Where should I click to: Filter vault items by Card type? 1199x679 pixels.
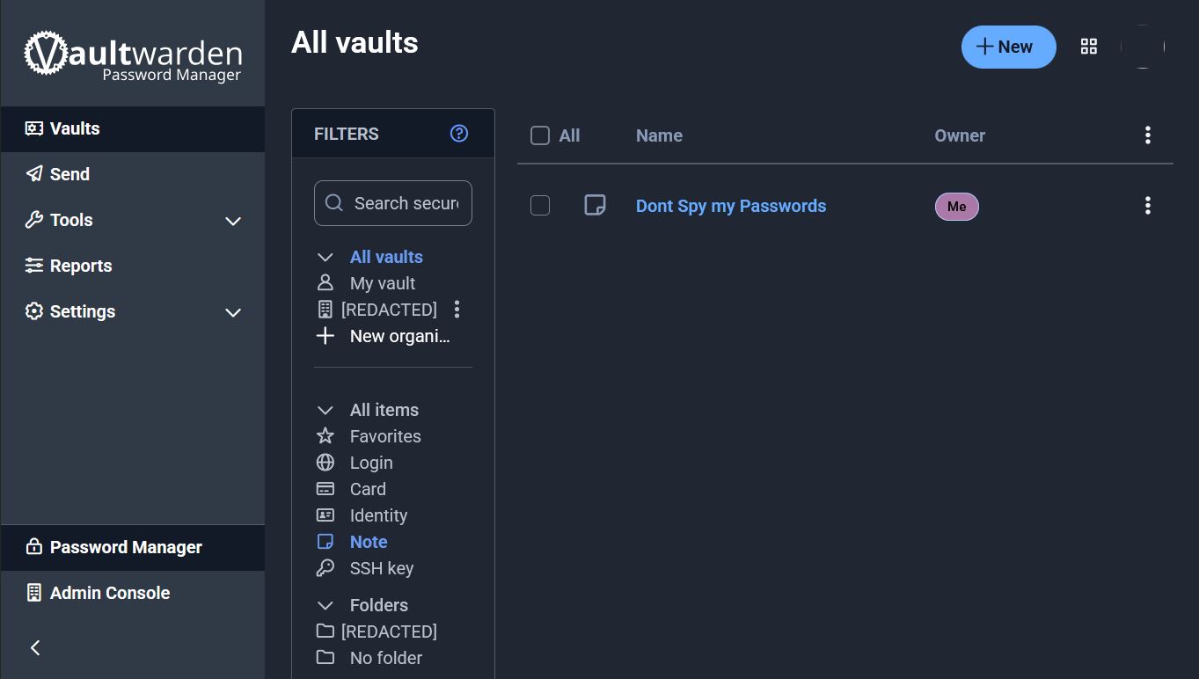coord(368,488)
